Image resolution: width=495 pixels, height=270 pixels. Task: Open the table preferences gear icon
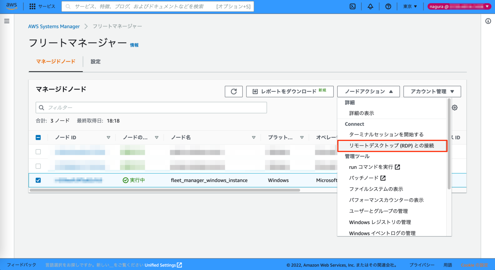click(x=454, y=107)
